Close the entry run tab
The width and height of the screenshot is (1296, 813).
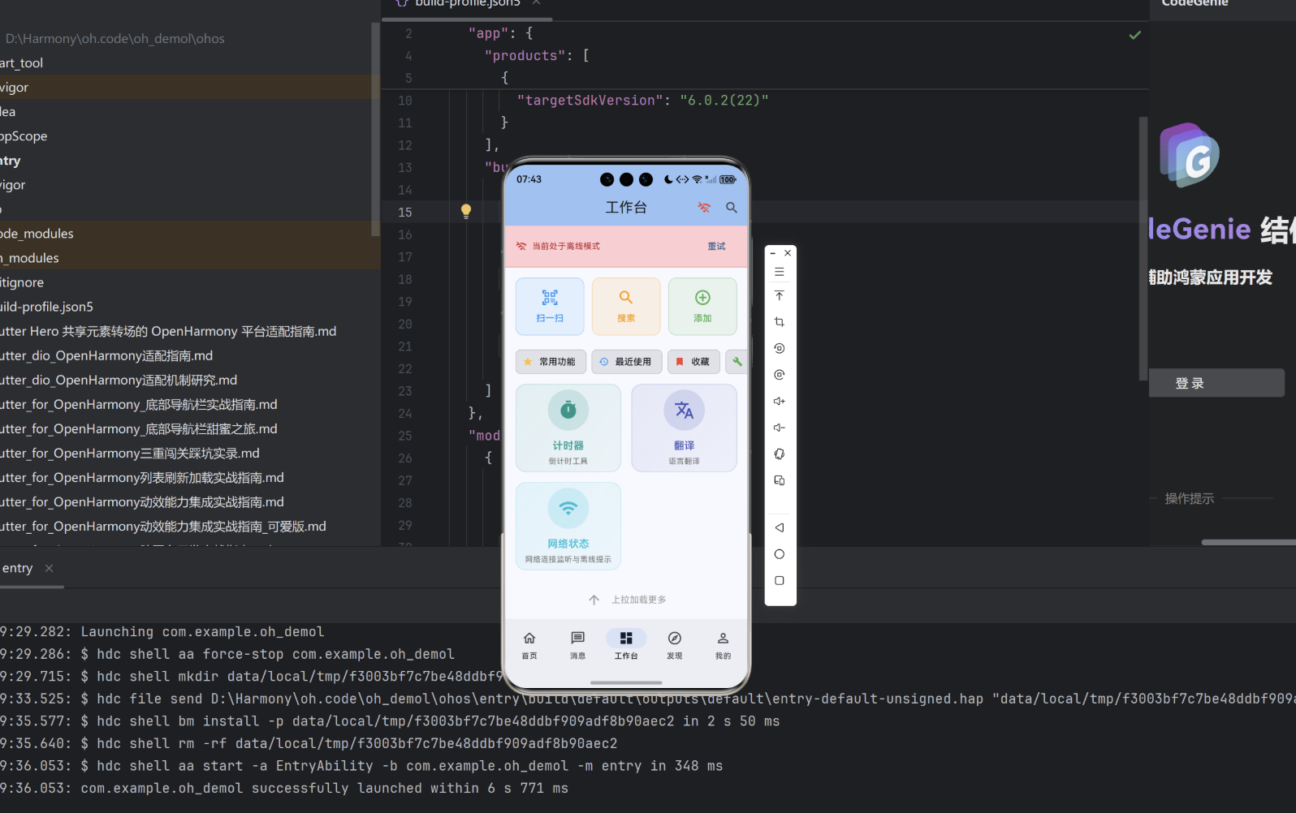point(49,568)
